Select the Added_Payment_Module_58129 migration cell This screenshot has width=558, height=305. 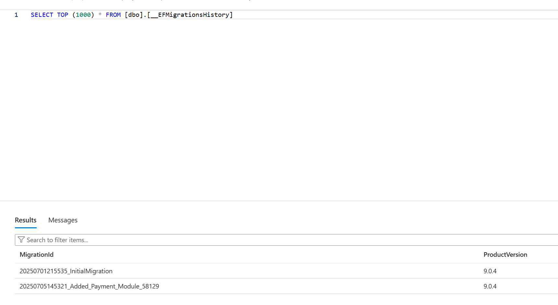click(89, 286)
